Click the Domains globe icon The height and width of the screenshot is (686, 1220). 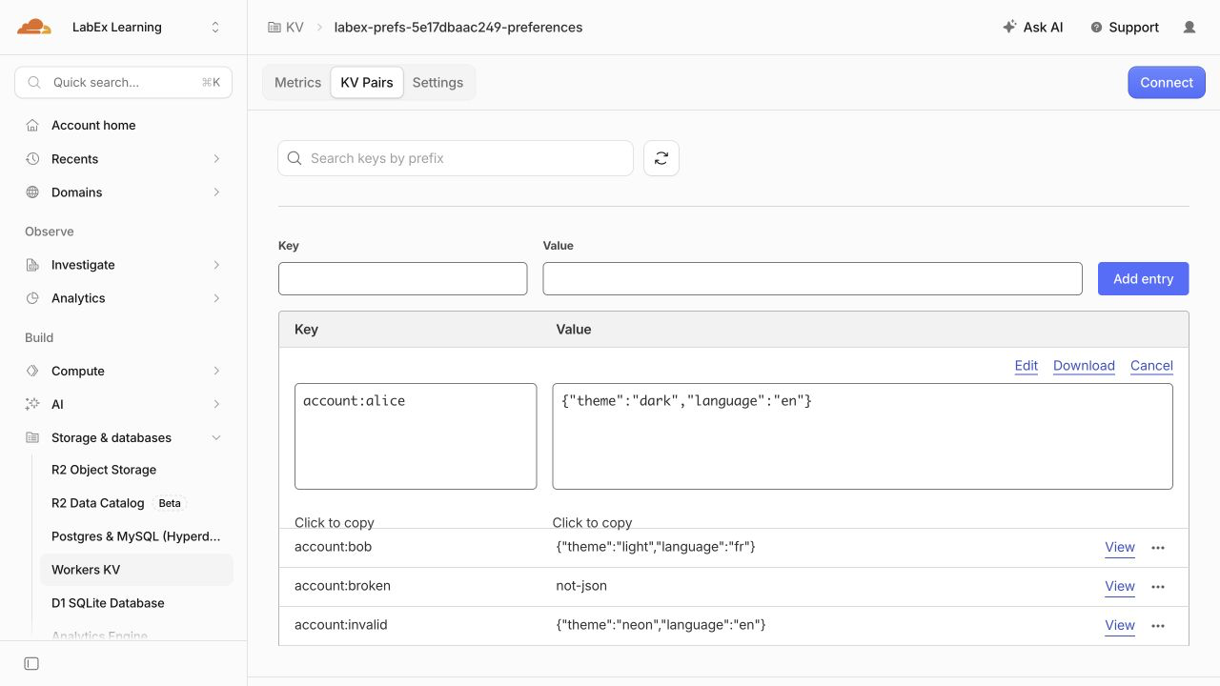[x=32, y=192]
